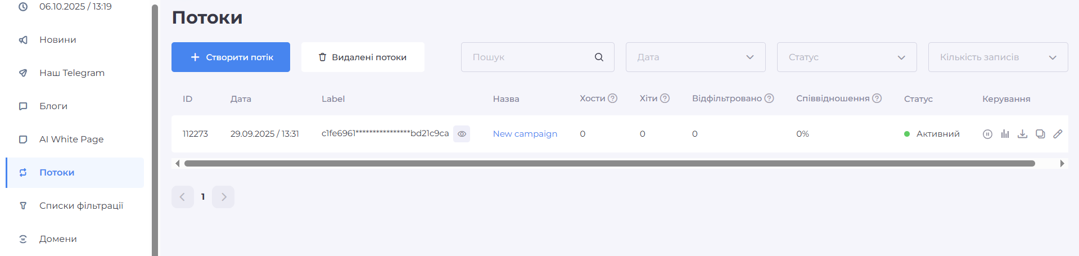Duplicate the New campaign stream
Viewport: 1079px width, 256px height.
point(1040,134)
